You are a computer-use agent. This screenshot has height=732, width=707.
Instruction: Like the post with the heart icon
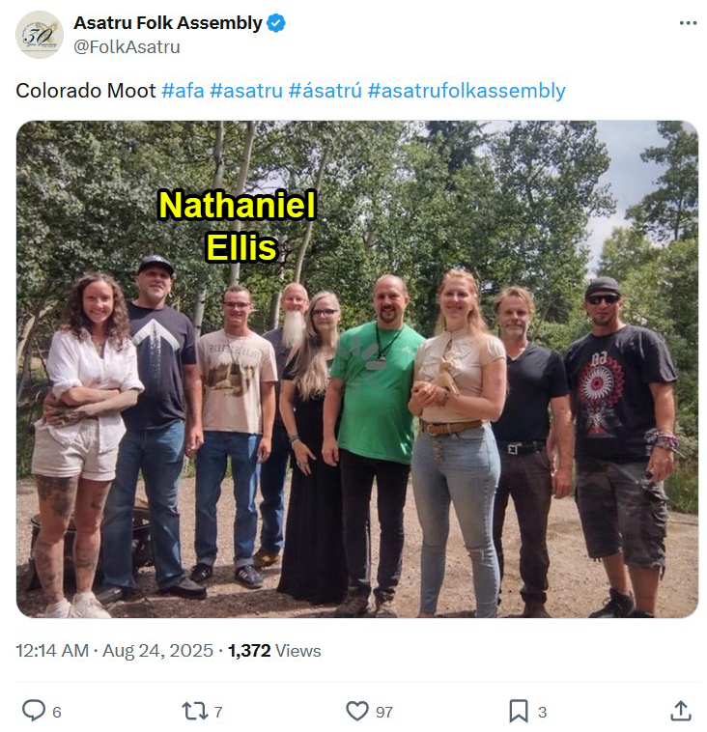click(357, 711)
